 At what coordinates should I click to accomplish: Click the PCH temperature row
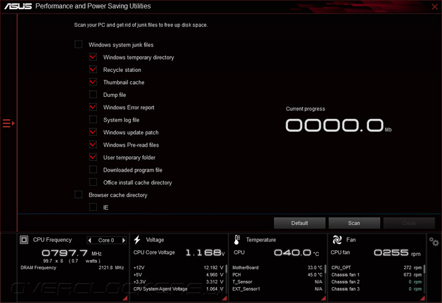(277, 275)
